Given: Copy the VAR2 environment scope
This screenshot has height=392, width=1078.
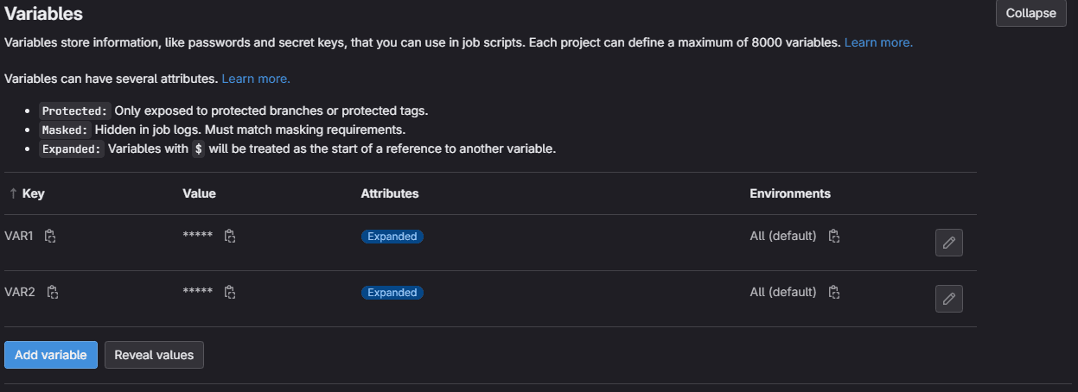Looking at the screenshot, I should (x=834, y=292).
